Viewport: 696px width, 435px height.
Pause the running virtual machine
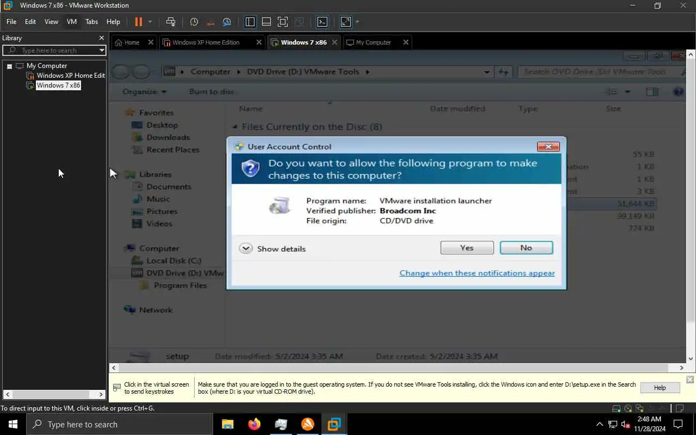[x=138, y=22]
